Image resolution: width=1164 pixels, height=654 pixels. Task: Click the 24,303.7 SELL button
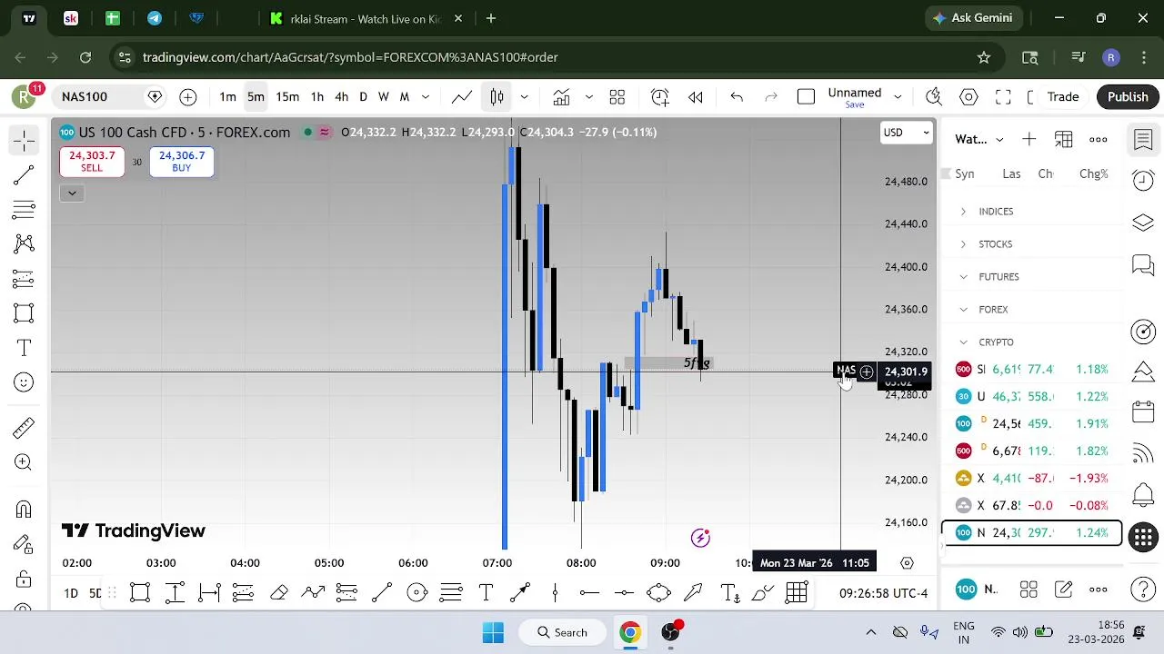(92, 162)
